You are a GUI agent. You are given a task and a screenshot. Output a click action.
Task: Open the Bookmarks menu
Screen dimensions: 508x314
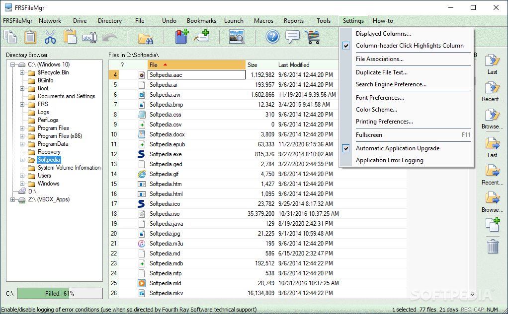pyautogui.click(x=201, y=21)
